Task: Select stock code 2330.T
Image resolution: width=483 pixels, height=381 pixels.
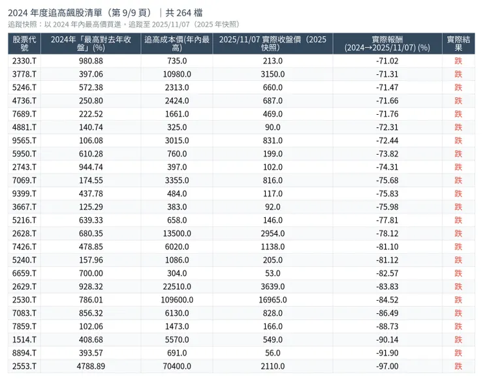Action: pos(25,61)
